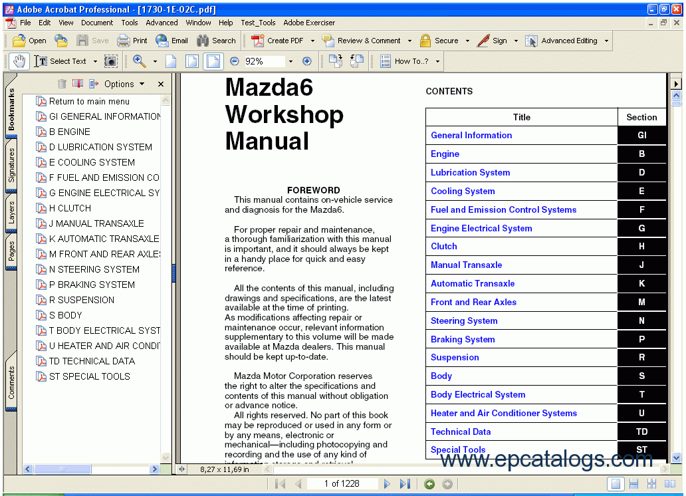The height and width of the screenshot is (496, 686).
Task: Select the Select Text tool
Action: click(x=60, y=61)
